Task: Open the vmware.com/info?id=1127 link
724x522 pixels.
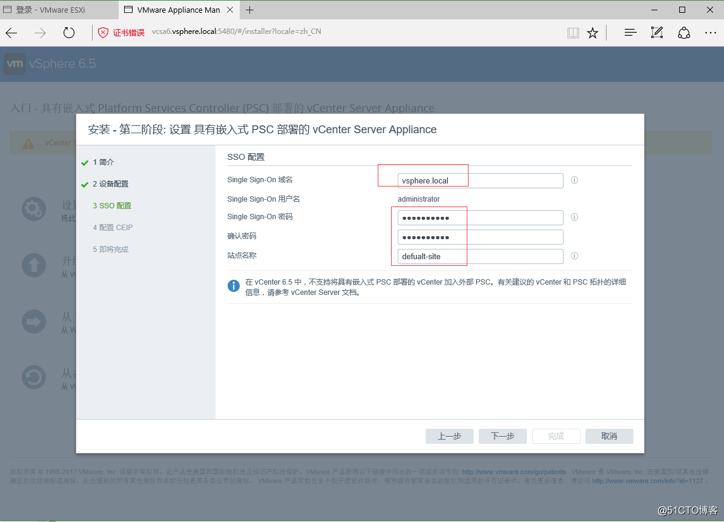Action: pos(647,481)
